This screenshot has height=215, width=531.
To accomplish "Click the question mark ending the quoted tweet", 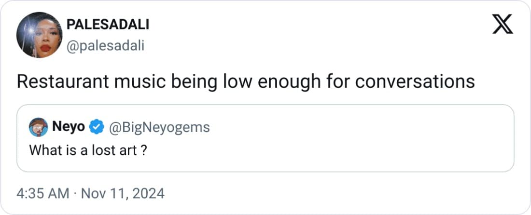I will pyautogui.click(x=144, y=150).
